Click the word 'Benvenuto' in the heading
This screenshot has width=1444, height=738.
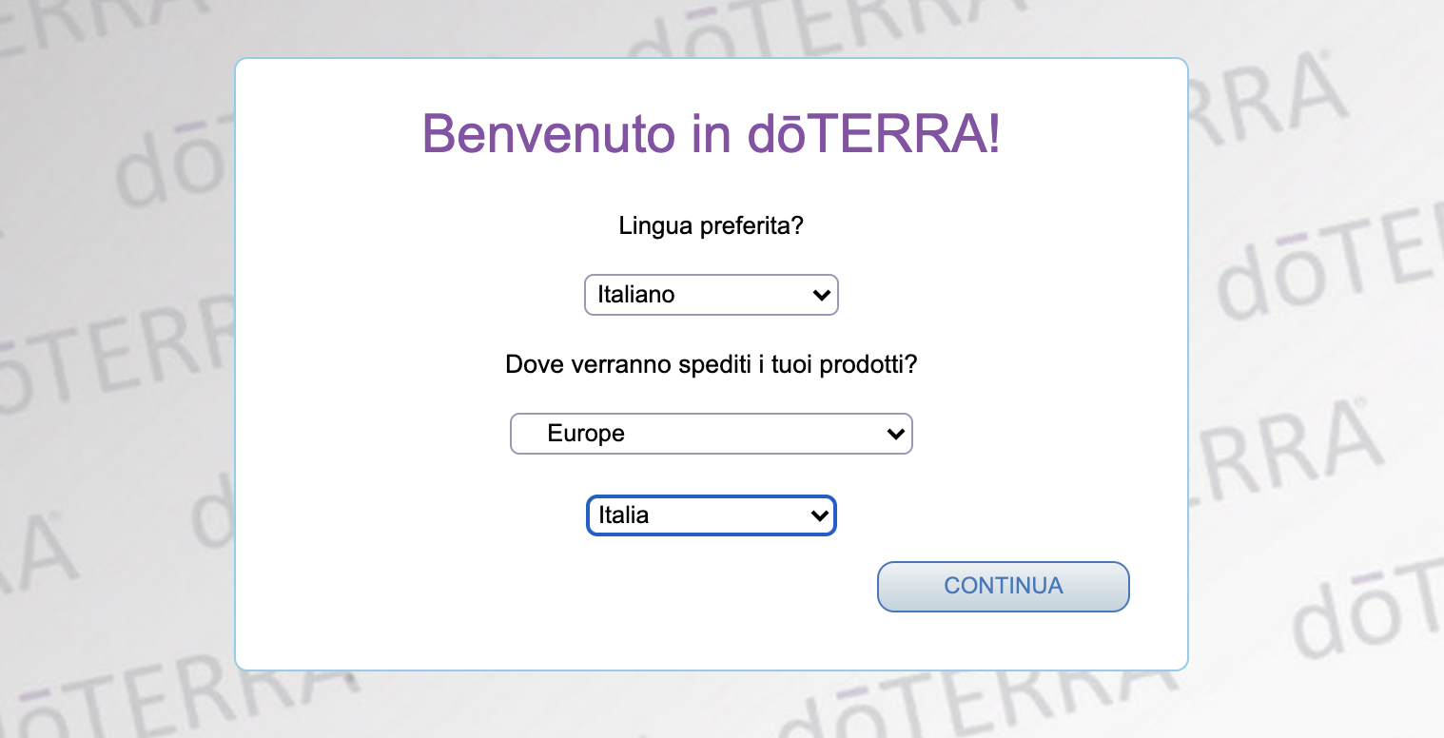click(x=548, y=133)
